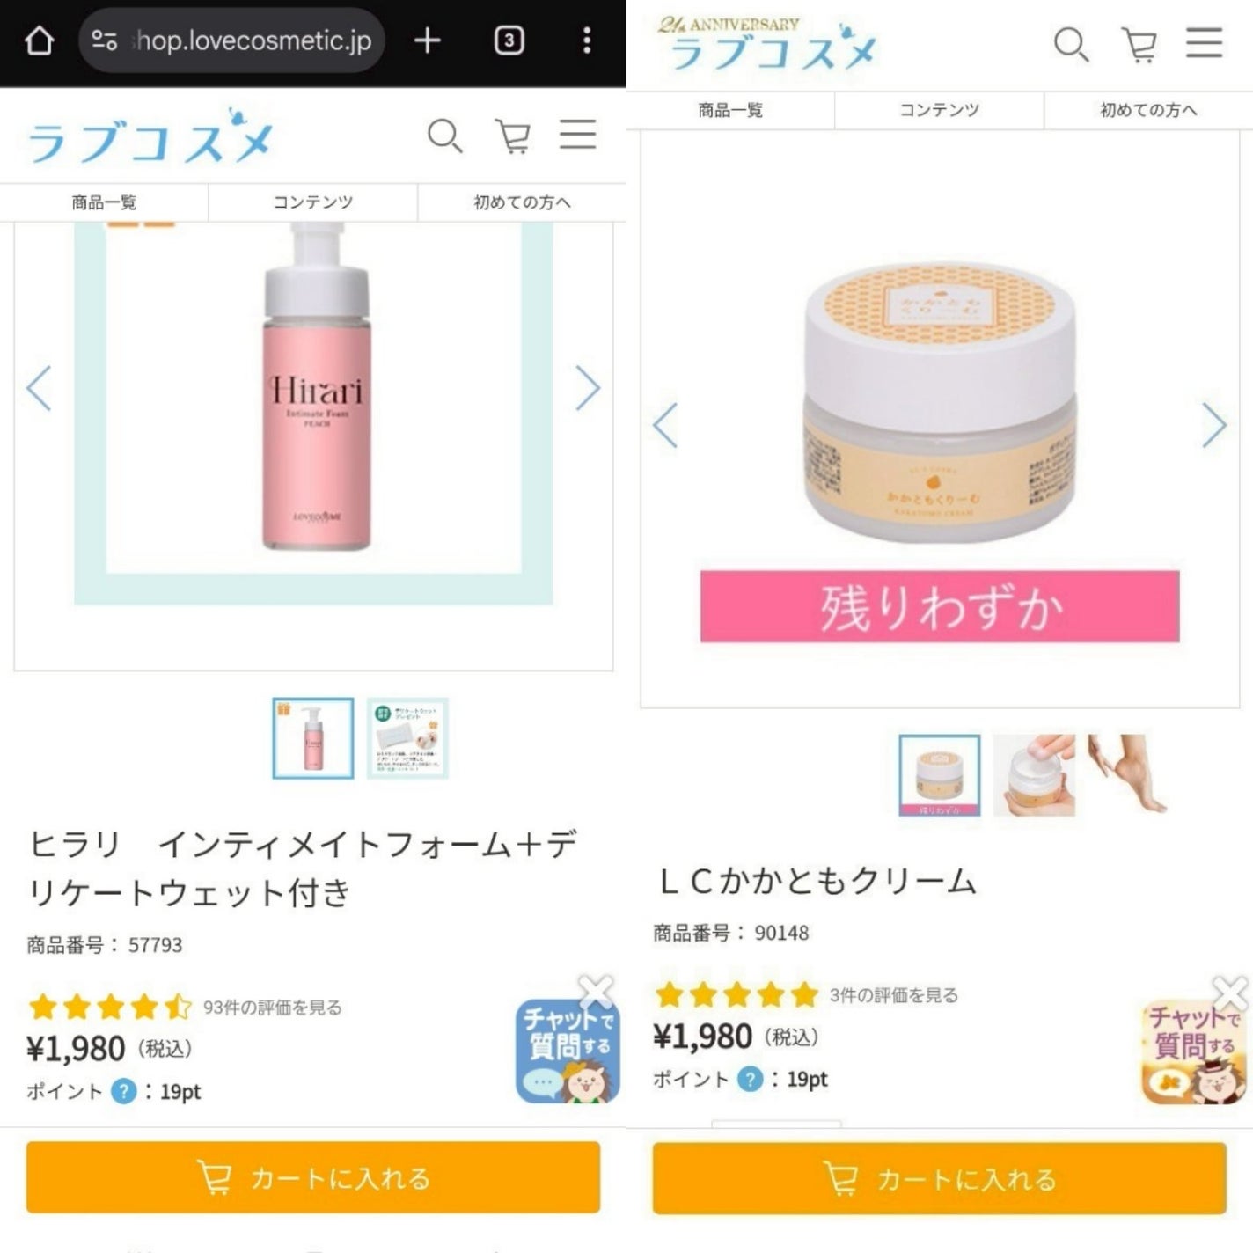The image size is (1253, 1253).
Task: Click search icon on right anniversary page
Action: [x=1072, y=44]
